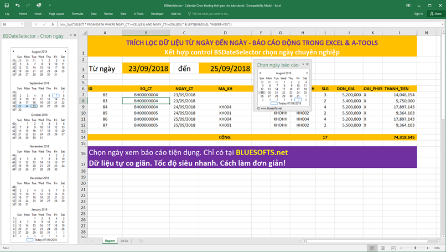Image resolution: width=446 pixels, height=252 pixels.
Task: Open the Name Box dropdown arrow
Action: 22,24
